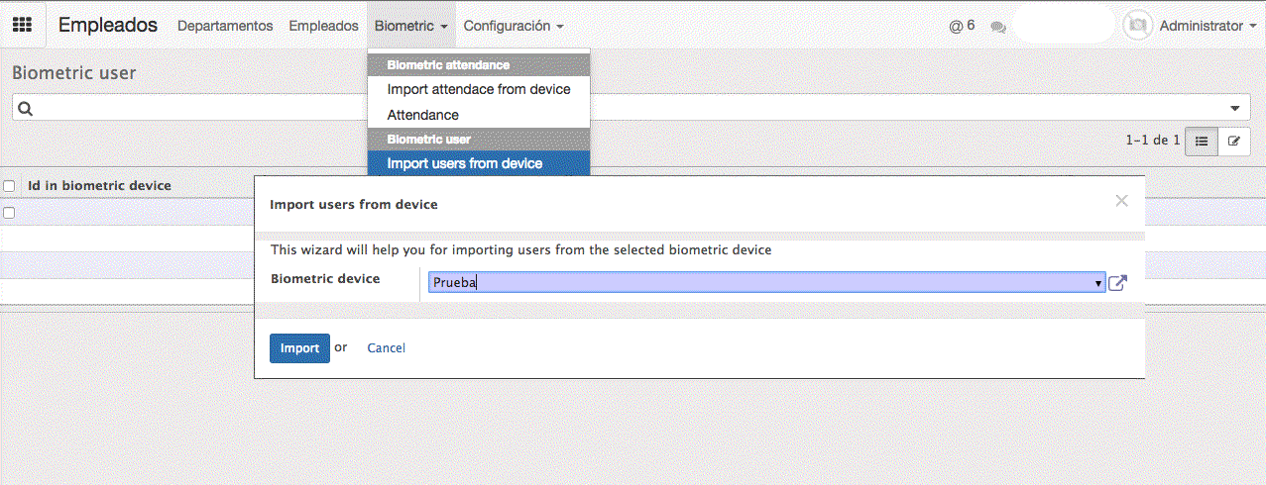The image size is (1266, 485).
Task: Open the apps grid menu icon
Action: coord(22,26)
